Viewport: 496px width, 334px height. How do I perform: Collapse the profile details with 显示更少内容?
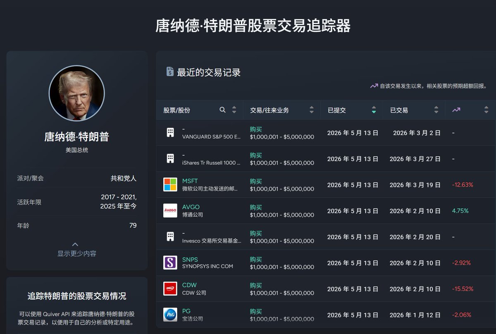(x=76, y=250)
